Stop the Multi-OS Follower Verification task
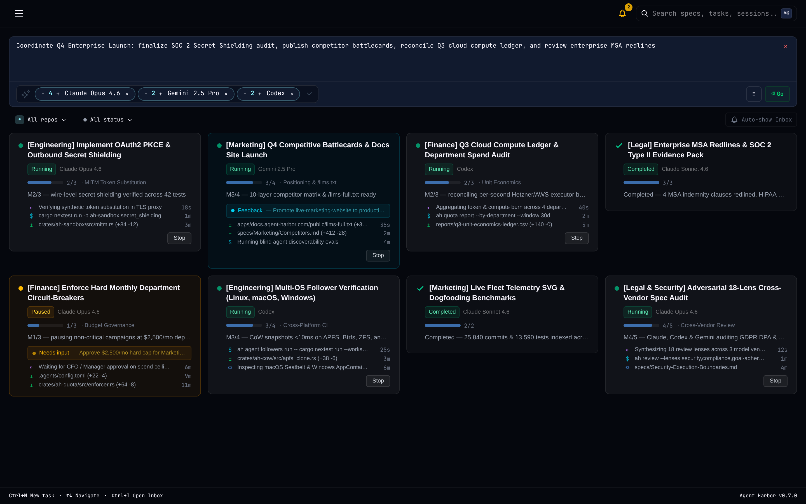The width and height of the screenshot is (806, 504). click(x=378, y=381)
